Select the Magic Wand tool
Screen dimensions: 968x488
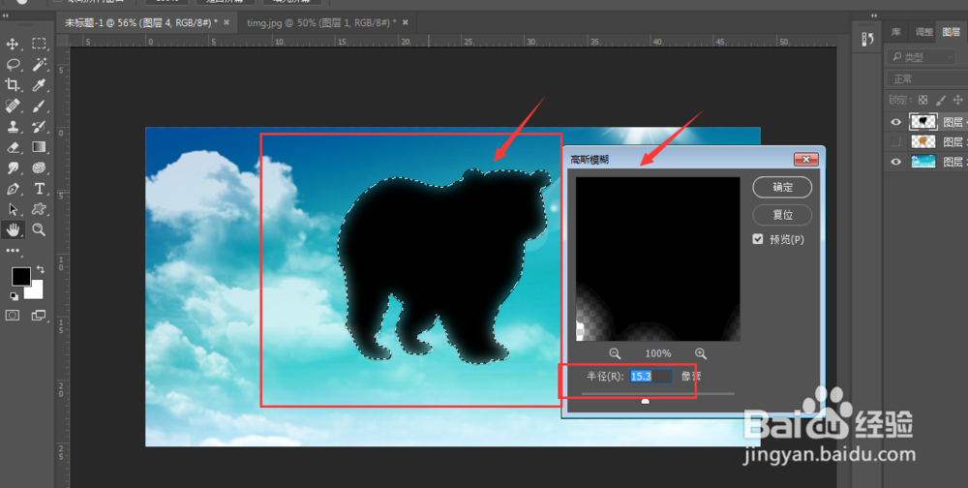pyautogui.click(x=39, y=64)
